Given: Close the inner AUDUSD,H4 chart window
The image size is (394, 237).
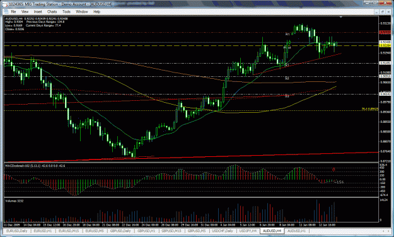Looking at the screenshot, I should (388, 11).
